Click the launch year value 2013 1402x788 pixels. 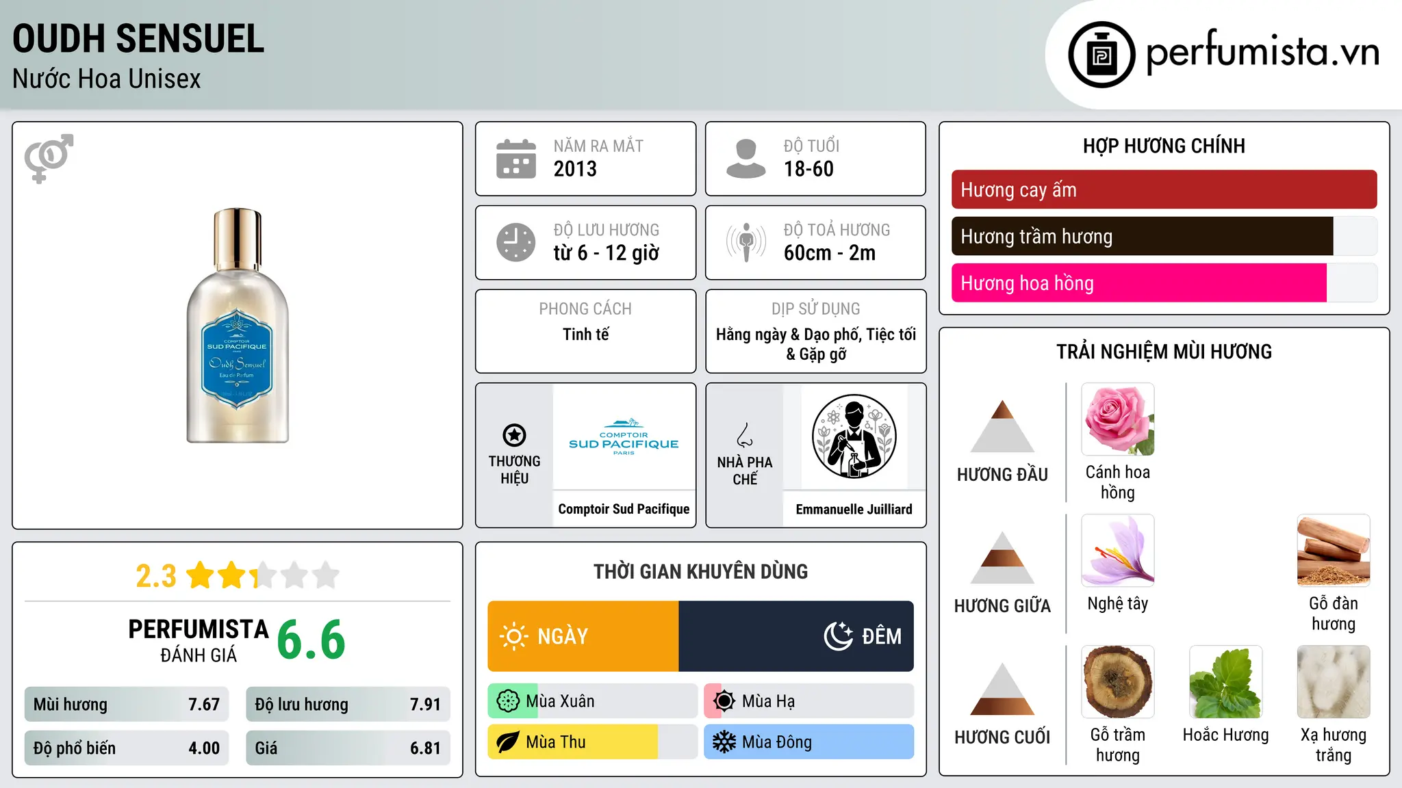(x=575, y=169)
